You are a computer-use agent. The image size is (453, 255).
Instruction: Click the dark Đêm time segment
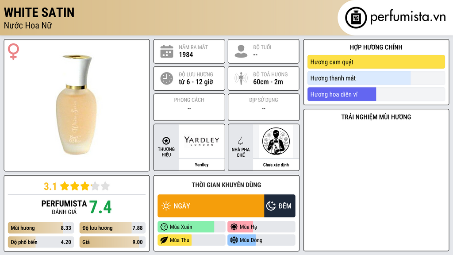point(280,206)
